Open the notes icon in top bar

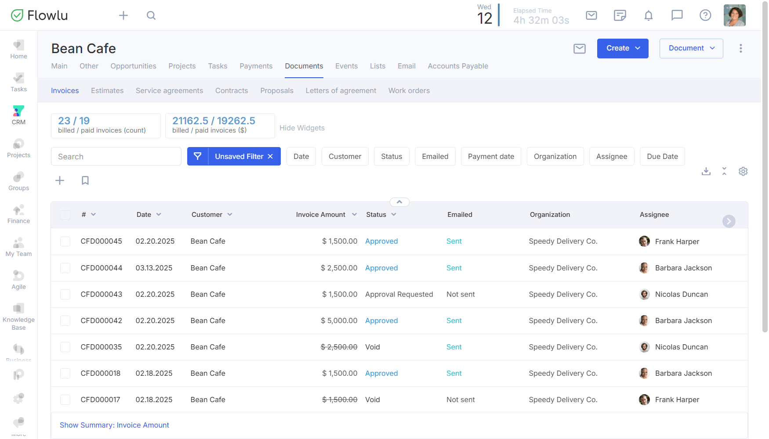pos(620,15)
